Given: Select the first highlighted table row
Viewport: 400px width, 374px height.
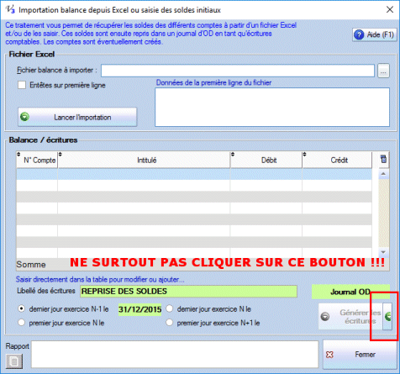Looking at the screenshot, I should 194,174.
